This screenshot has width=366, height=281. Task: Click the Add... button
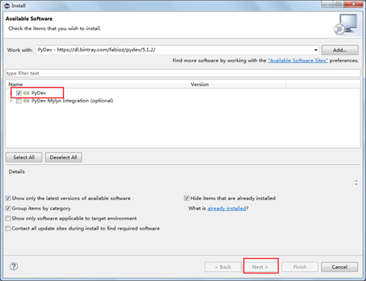[x=340, y=50]
